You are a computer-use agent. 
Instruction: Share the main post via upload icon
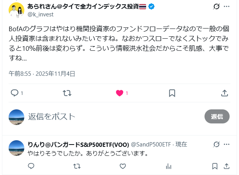coord(225,93)
